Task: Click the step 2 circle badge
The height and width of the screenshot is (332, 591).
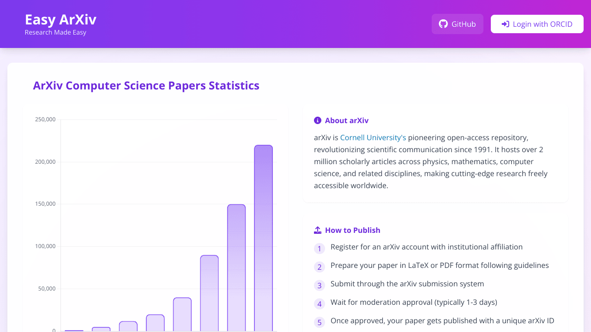Action: (x=320, y=267)
